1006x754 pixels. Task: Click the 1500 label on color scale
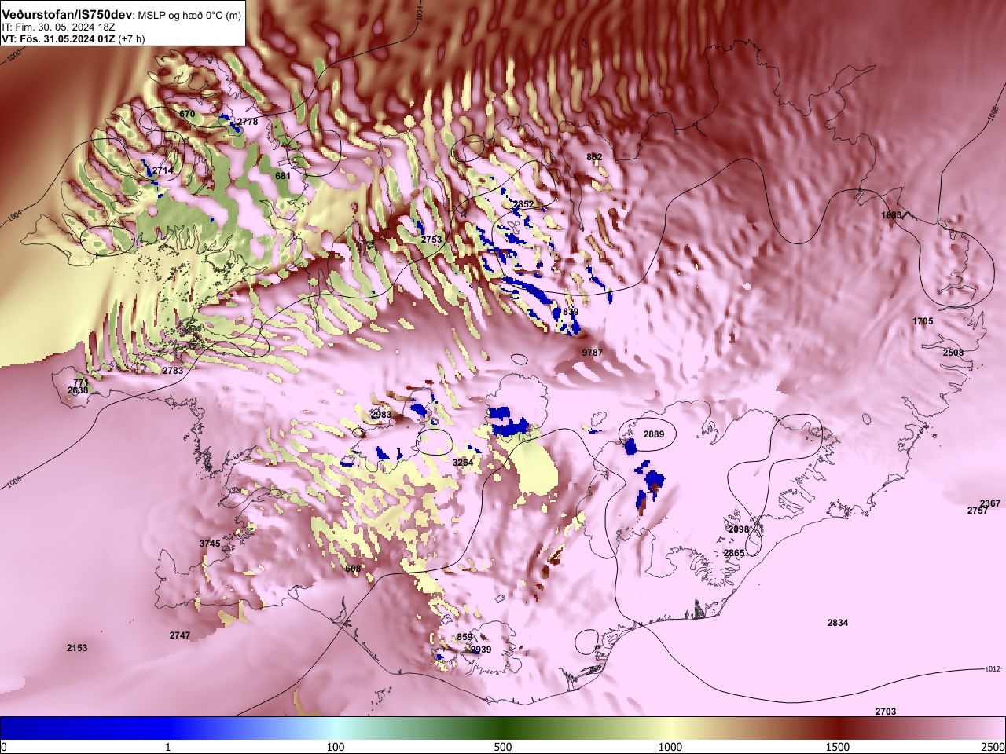coord(837,747)
